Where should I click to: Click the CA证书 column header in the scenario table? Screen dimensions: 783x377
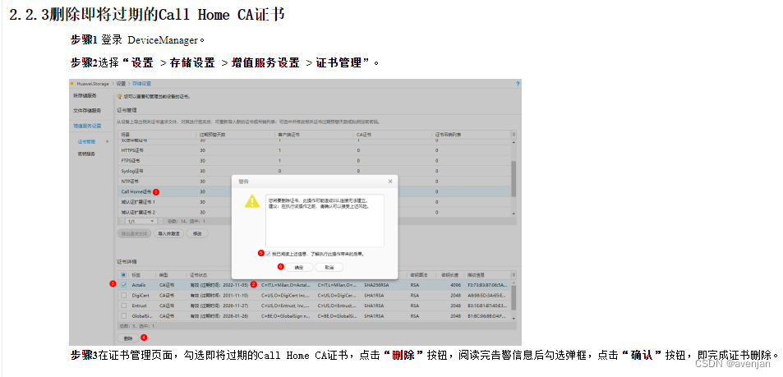coord(362,135)
